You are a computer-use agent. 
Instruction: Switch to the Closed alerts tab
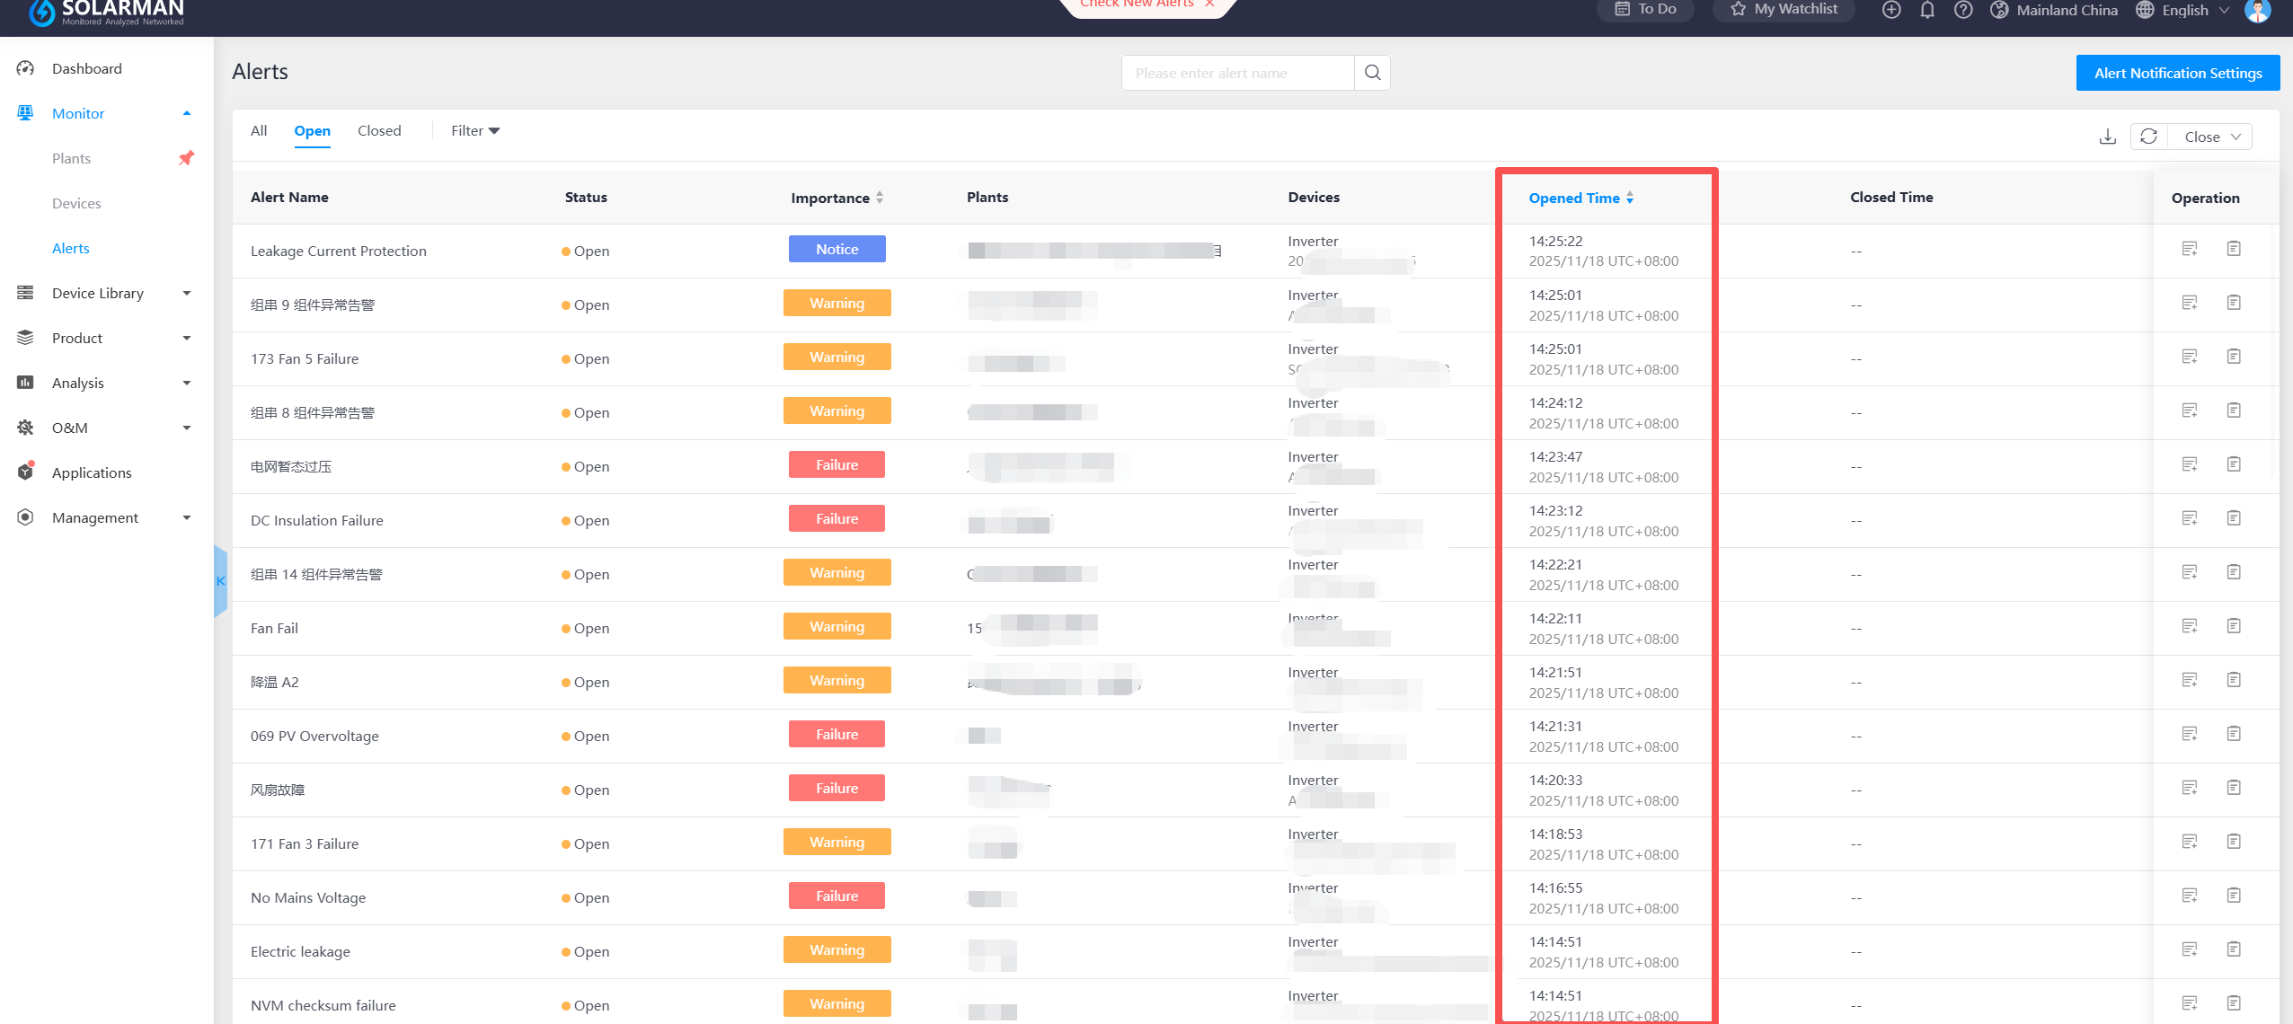pyautogui.click(x=379, y=131)
